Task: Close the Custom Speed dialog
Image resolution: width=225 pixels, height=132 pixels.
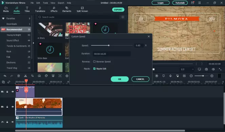Action: [x=149, y=36]
